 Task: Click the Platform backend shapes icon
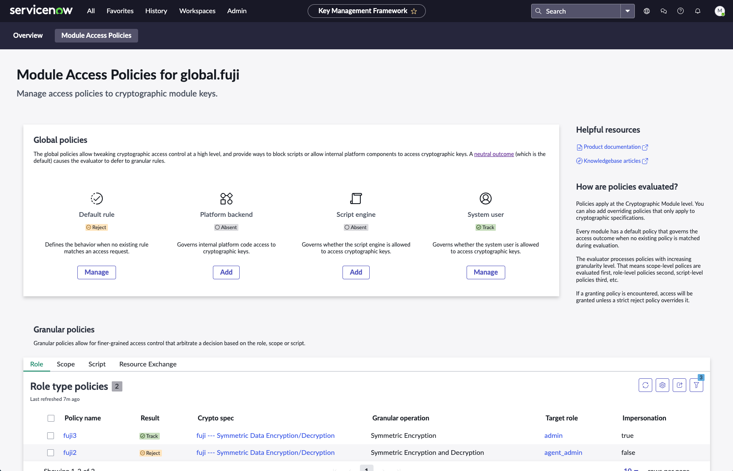(226, 199)
